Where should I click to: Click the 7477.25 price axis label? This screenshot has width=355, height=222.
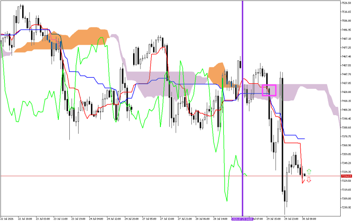pyautogui.click(x=346, y=48)
